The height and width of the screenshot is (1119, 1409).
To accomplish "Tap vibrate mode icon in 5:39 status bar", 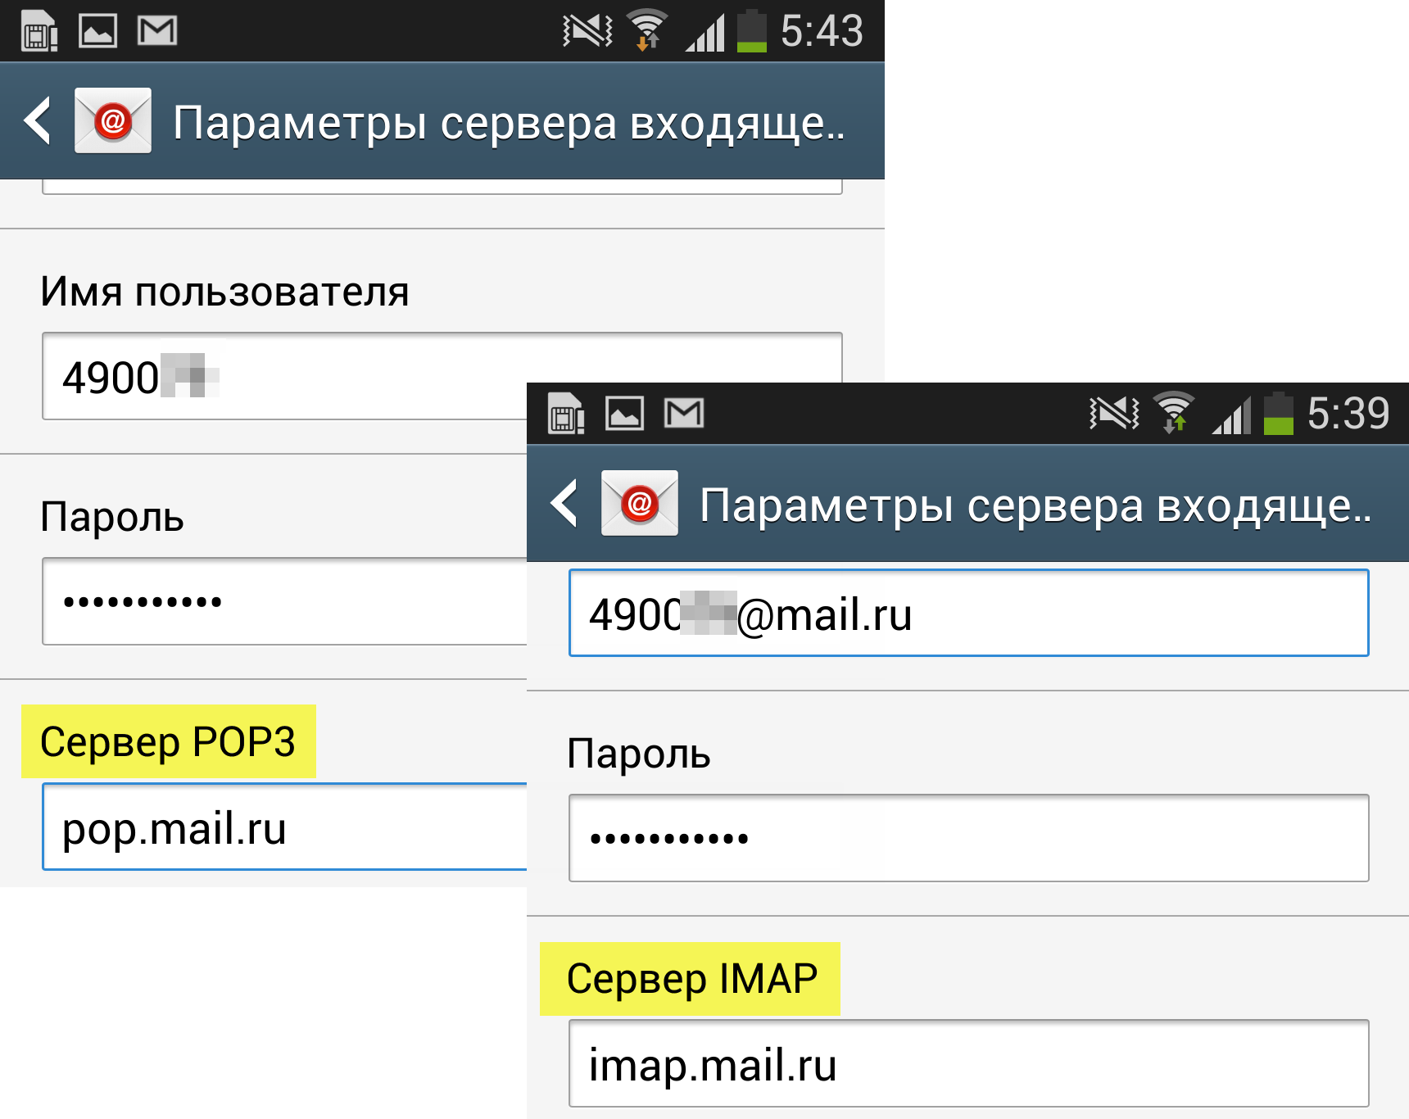I will coord(1114,414).
